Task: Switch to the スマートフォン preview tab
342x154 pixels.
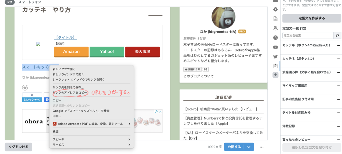Action: point(30,2)
